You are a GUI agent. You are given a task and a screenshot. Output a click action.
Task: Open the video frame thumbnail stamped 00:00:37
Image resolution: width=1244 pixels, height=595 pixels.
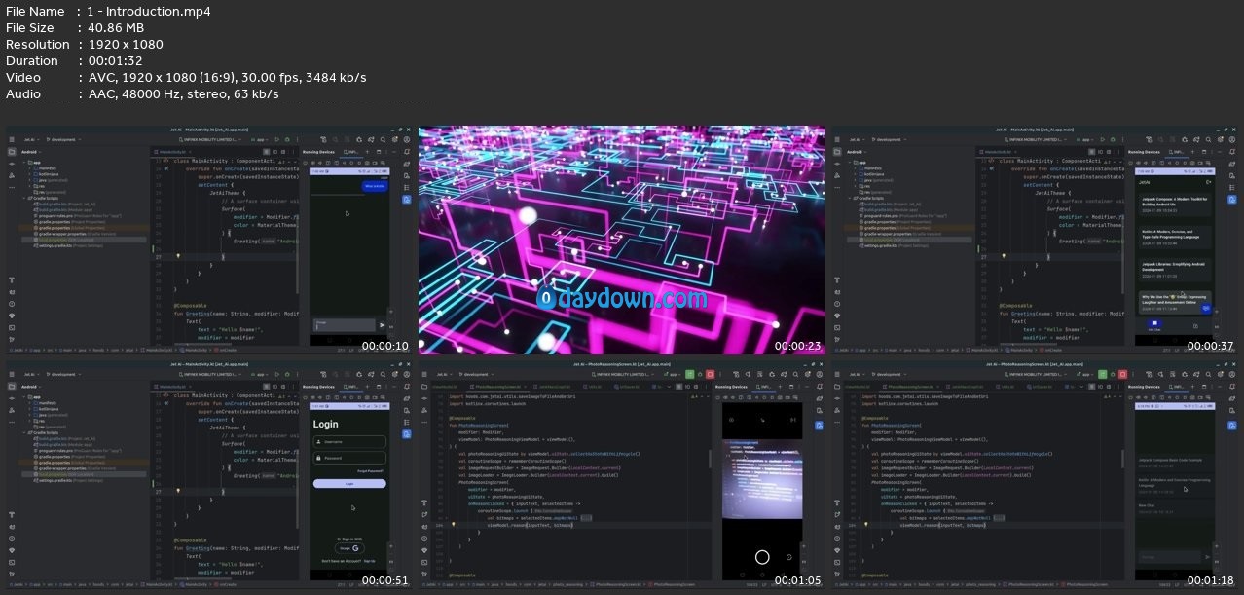pos(1035,241)
